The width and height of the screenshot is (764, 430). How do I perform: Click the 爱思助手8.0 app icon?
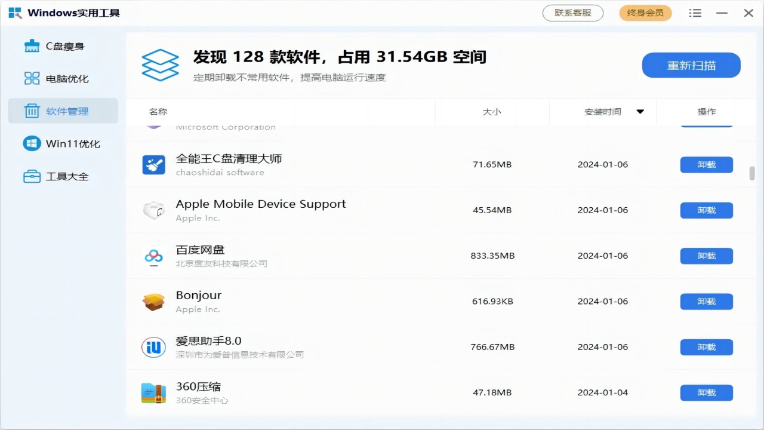[153, 347]
